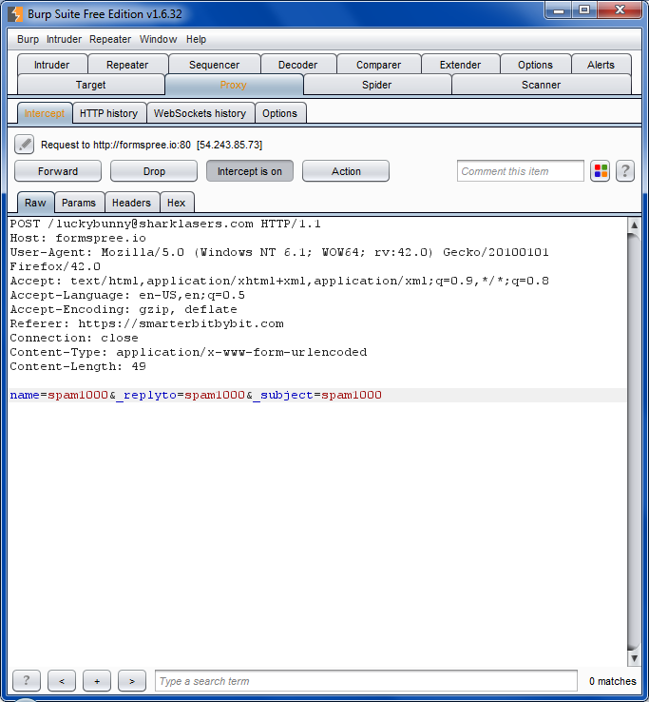Image resolution: width=649 pixels, height=702 pixels.
Task: Click the POST request line text
Action: 165,224
